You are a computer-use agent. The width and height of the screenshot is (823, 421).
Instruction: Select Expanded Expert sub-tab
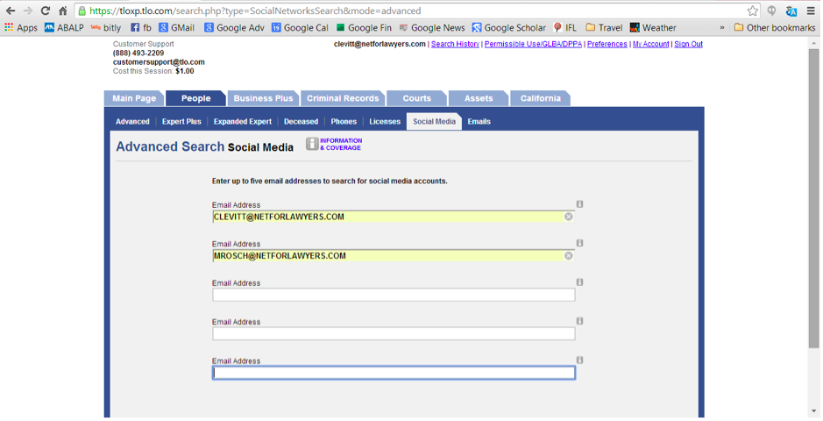point(243,121)
